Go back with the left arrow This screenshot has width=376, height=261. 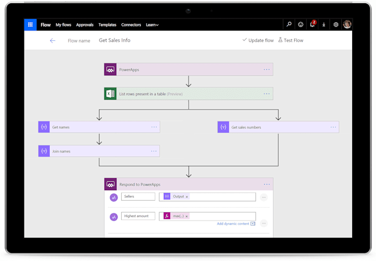click(53, 40)
